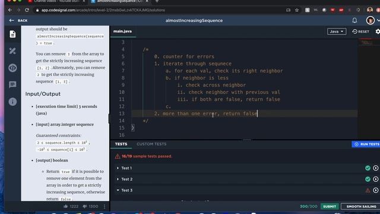The image size is (380, 214).
Task: Run Test 3 play icon
Action: pos(376,190)
